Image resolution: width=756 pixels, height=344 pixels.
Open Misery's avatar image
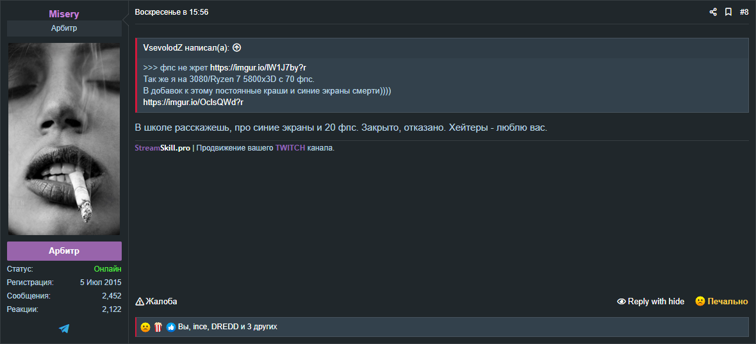click(64, 139)
